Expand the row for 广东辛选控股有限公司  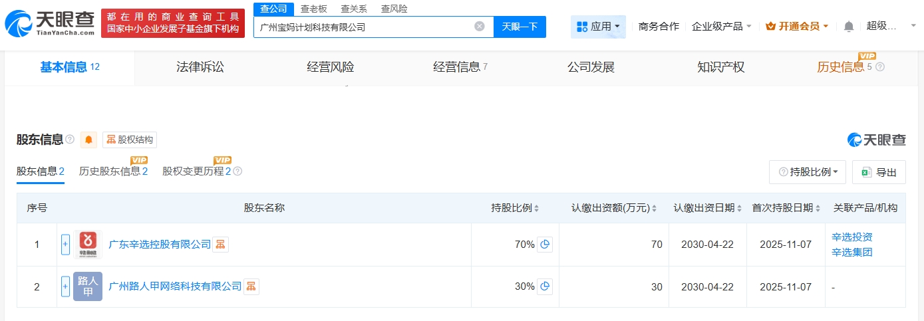point(65,245)
